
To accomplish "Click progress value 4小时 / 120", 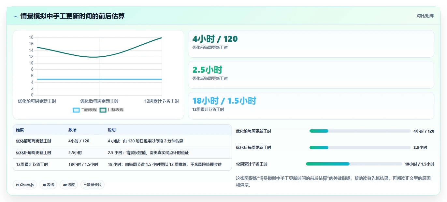I will (x=424, y=131).
